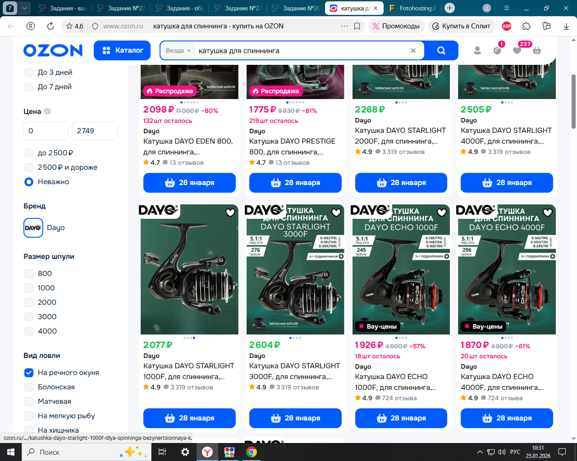
Task: Click browser reload page icon
Action: [50, 26]
